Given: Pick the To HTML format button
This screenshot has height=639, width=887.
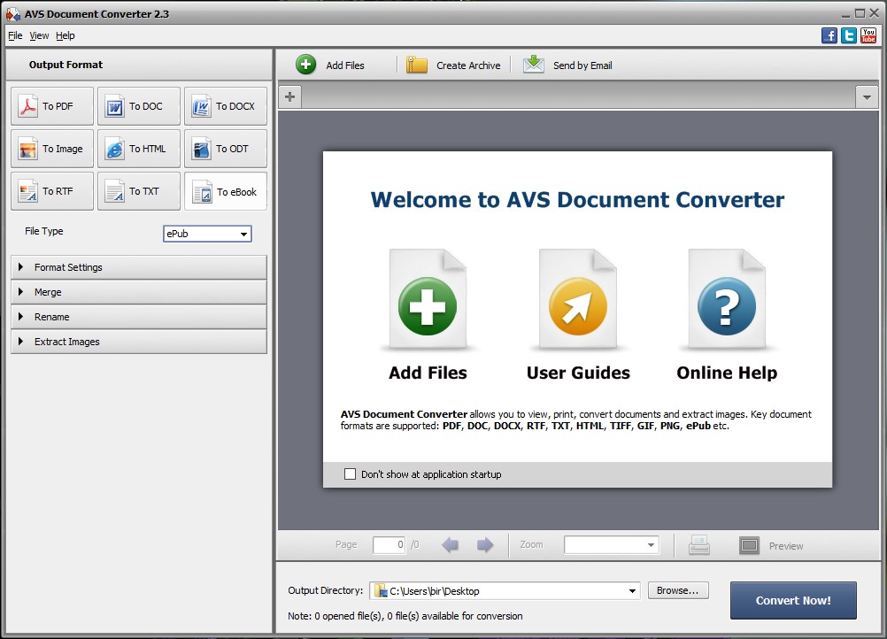Looking at the screenshot, I should (x=138, y=149).
